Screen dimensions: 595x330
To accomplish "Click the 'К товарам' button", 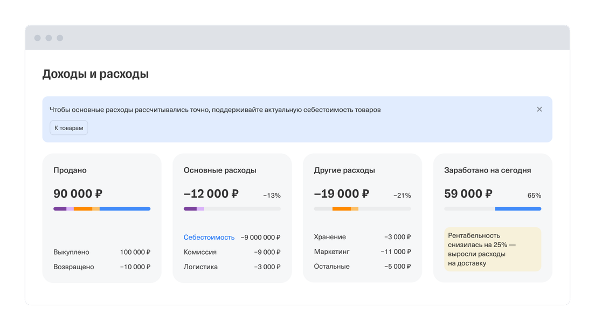I will coord(68,128).
